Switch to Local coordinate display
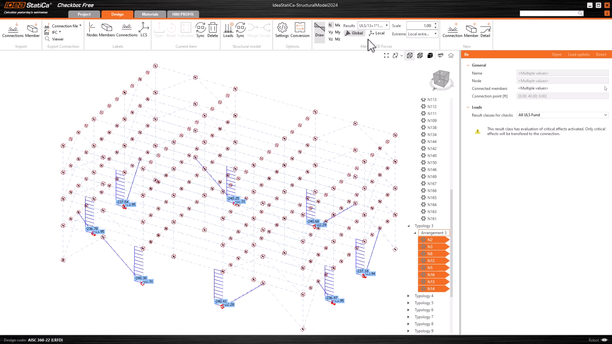 pyautogui.click(x=377, y=33)
